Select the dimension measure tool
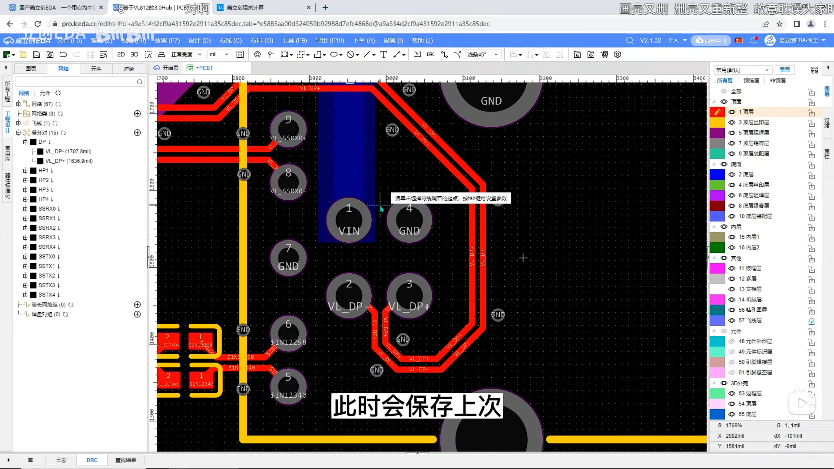 pos(397,54)
